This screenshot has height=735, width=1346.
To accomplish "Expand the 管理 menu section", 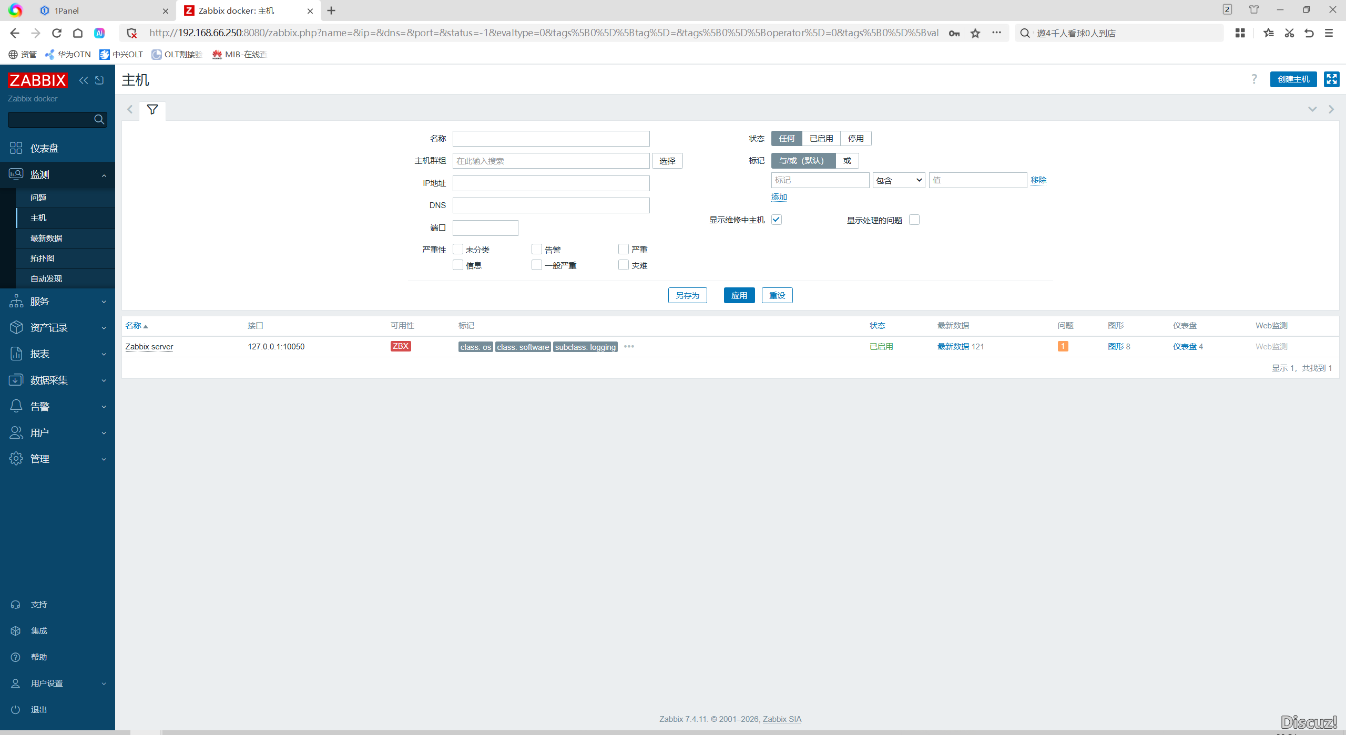I will pyautogui.click(x=57, y=459).
